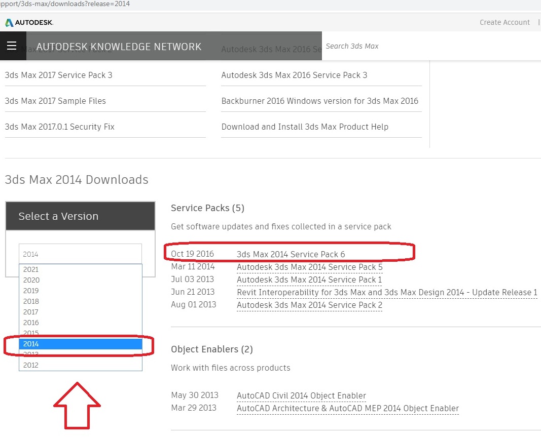Open Autodesk 3ds Max 2014 Service Pack 5

point(310,267)
